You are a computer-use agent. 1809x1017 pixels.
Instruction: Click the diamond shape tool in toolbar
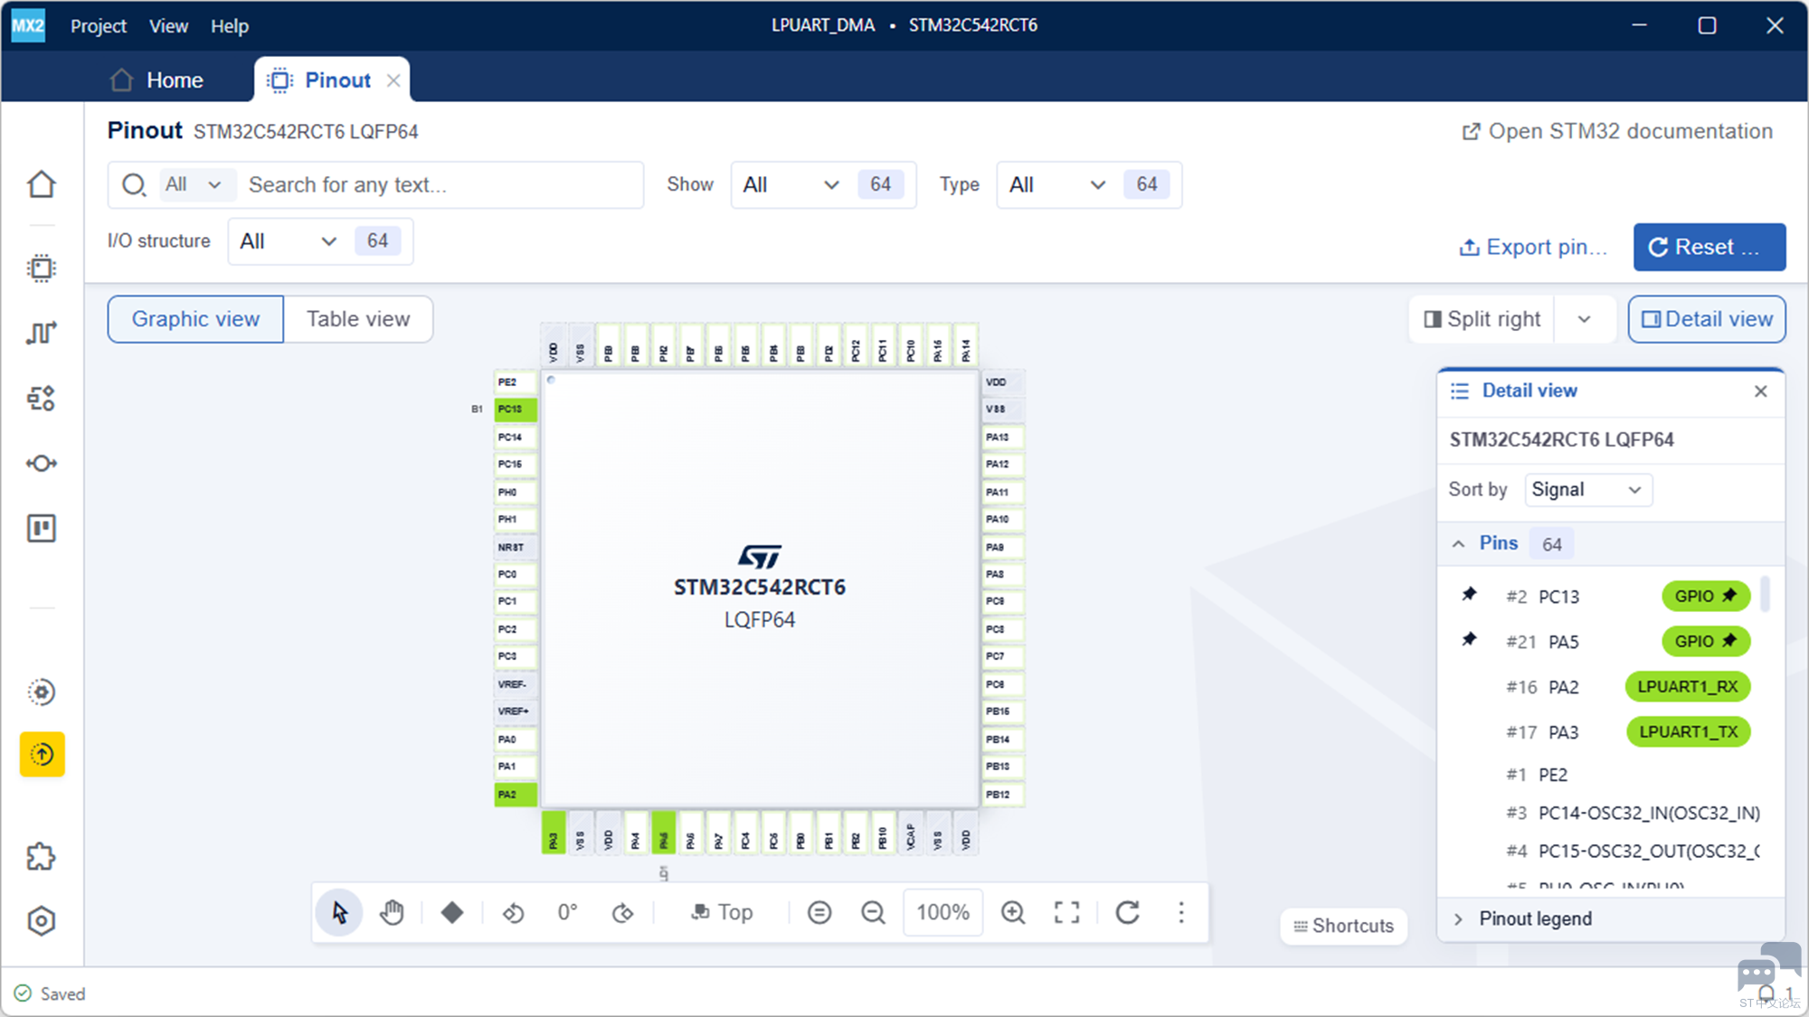[452, 912]
